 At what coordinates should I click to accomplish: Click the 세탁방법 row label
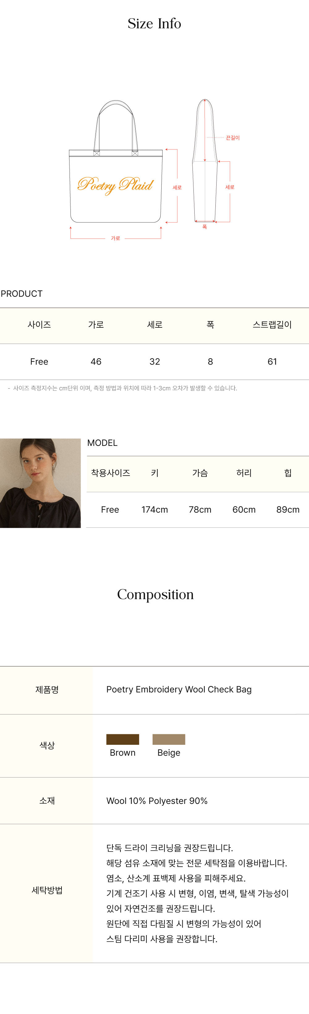pos(47,890)
